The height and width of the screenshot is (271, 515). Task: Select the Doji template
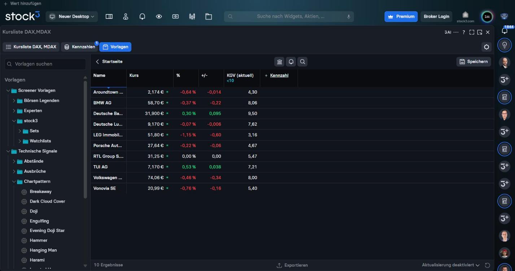pyautogui.click(x=34, y=211)
